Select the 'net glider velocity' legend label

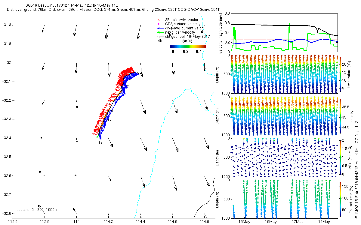[x=180, y=32]
